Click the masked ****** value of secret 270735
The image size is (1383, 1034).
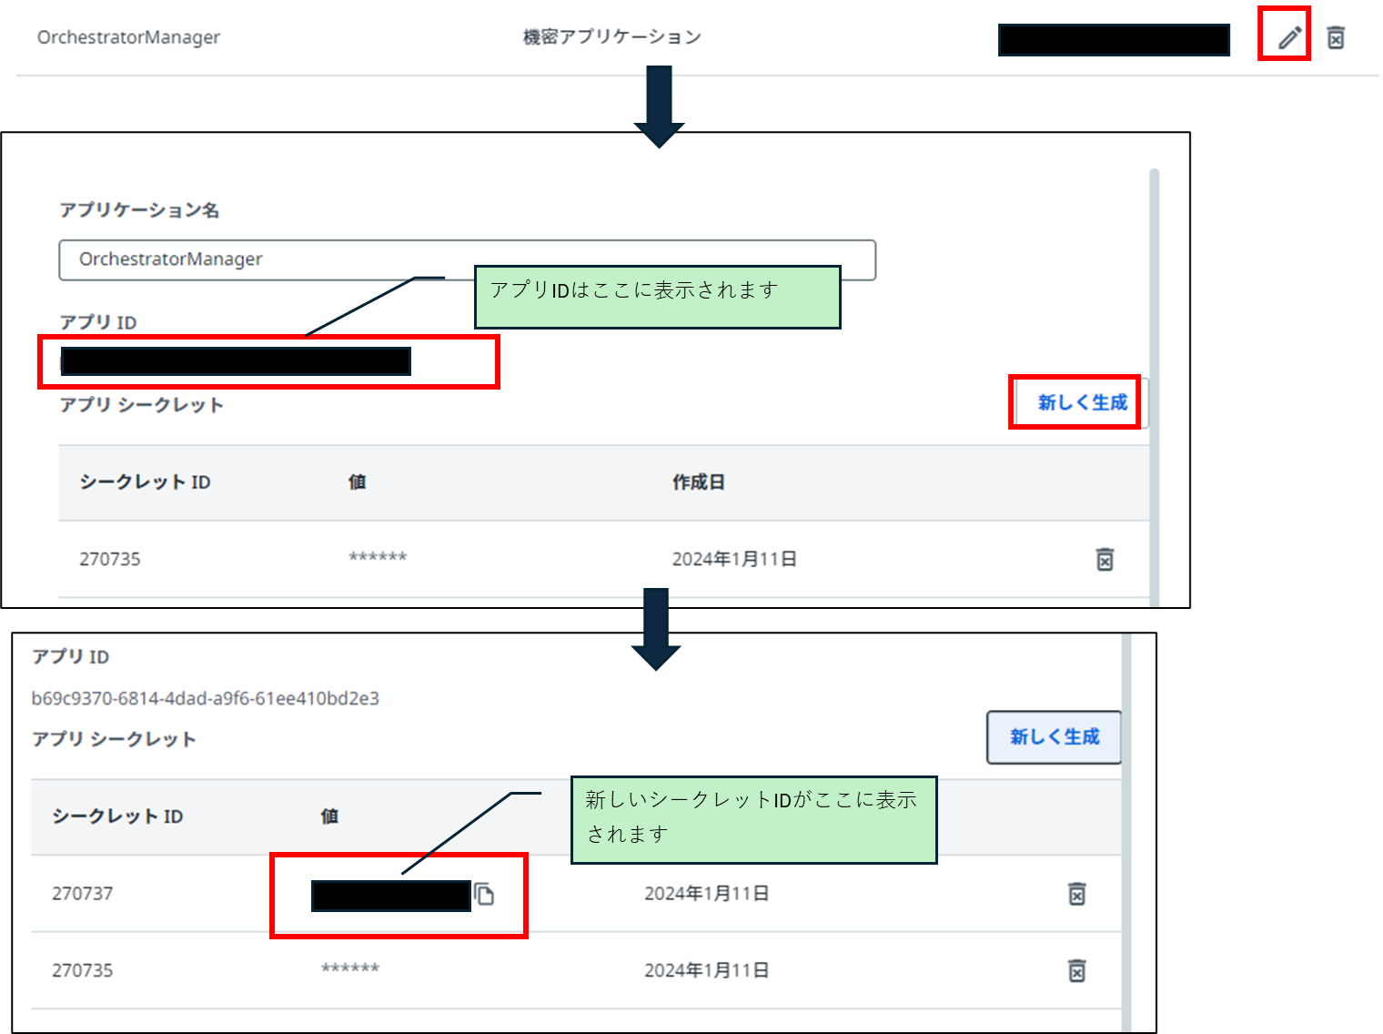pos(376,558)
